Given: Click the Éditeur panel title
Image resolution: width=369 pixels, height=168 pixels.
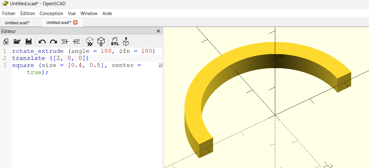Looking at the screenshot, I should tap(9, 31).
